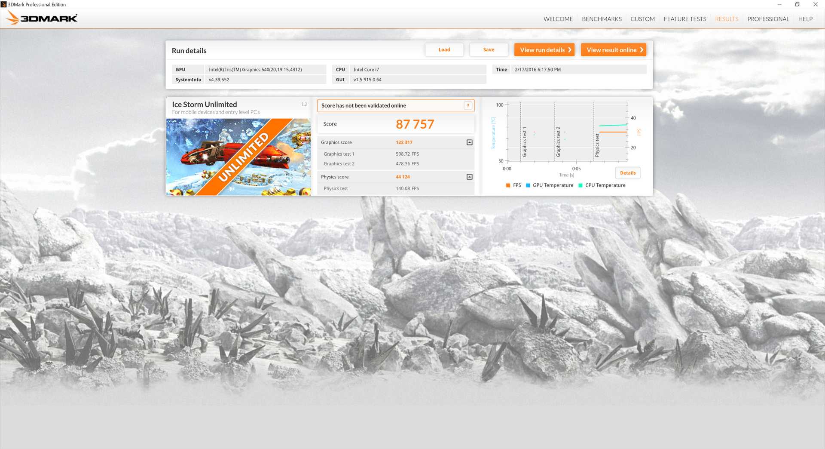Collapse the Graphics score section
The image size is (825, 449).
[x=470, y=142]
